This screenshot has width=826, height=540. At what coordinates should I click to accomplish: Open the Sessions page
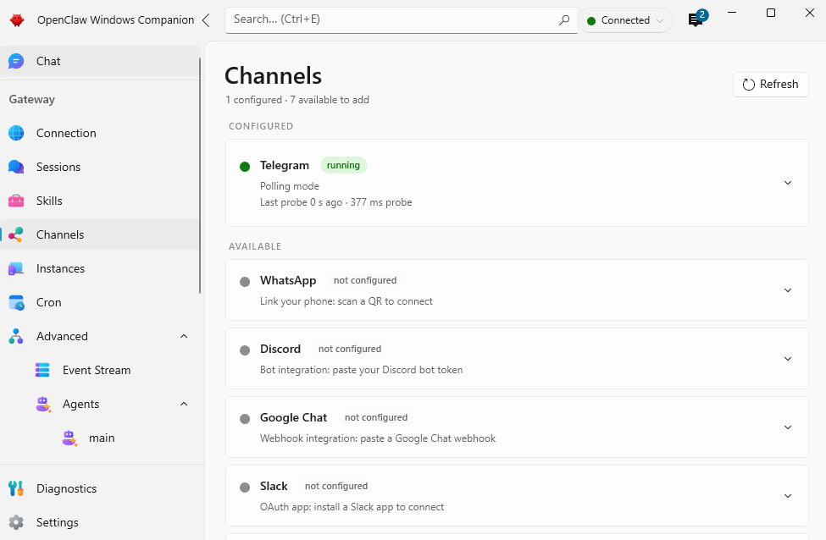100,167
